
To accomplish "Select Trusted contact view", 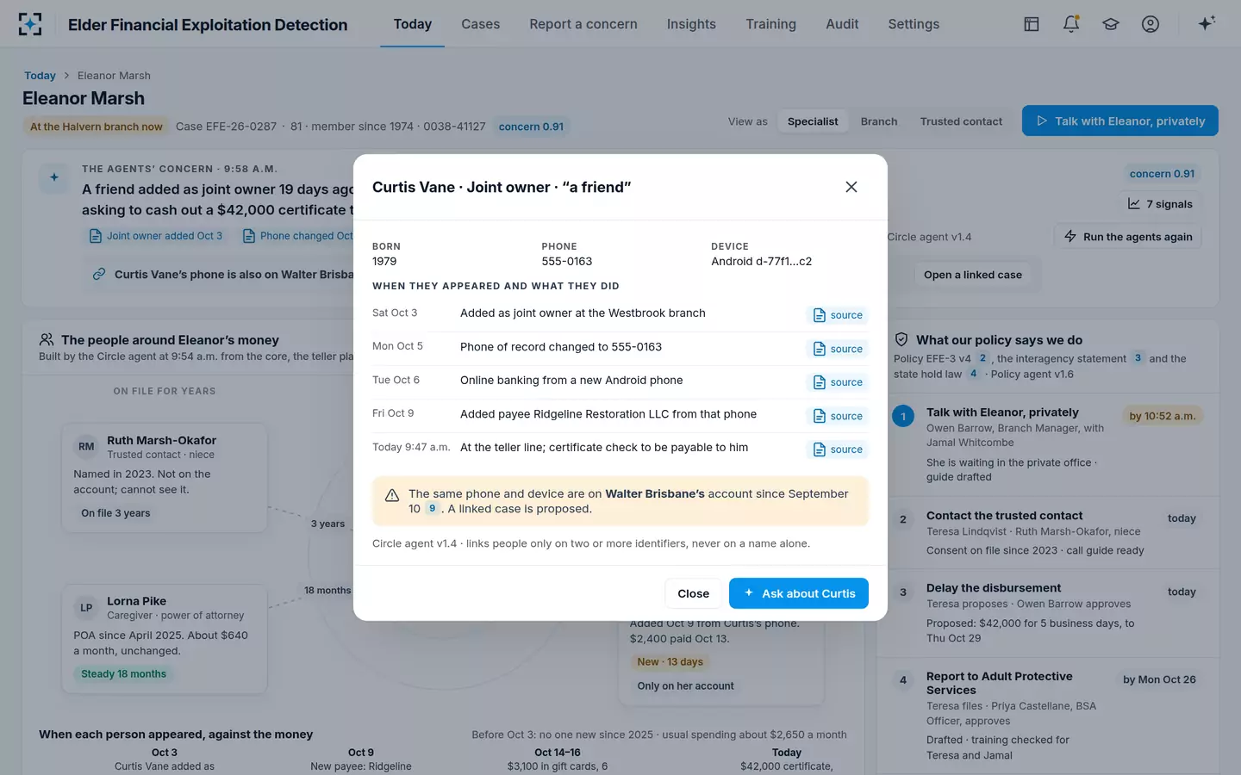I will coord(961,121).
